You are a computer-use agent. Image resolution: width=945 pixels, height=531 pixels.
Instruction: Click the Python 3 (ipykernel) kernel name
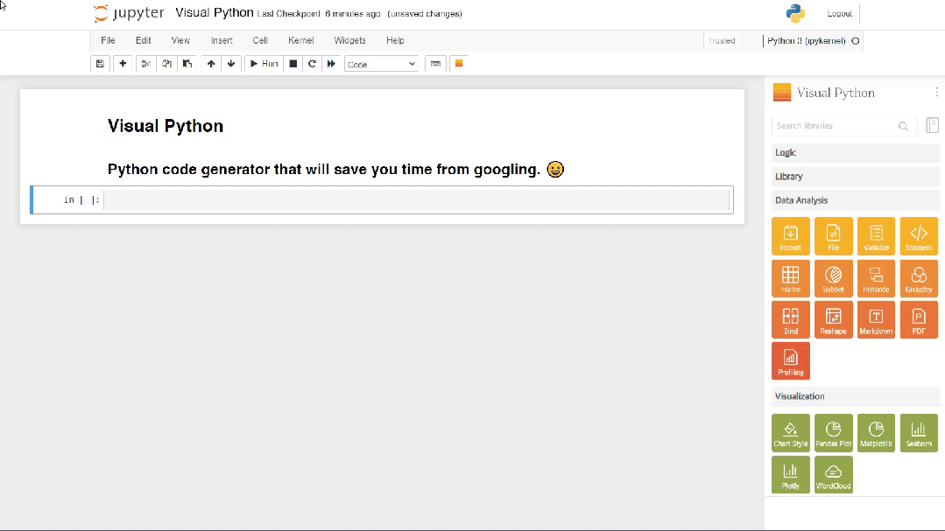point(807,41)
